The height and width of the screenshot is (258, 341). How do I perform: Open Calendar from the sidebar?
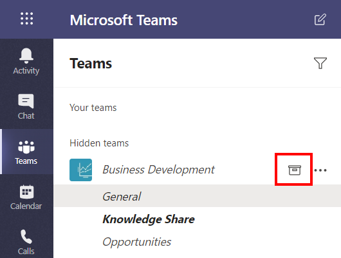tap(26, 197)
